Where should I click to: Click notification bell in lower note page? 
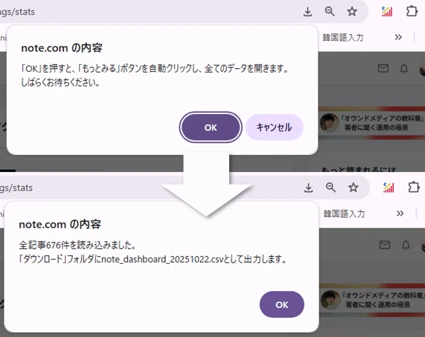(406, 245)
